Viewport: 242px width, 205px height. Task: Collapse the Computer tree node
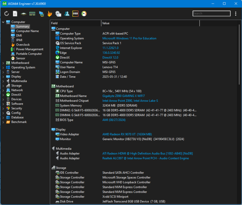(3, 22)
